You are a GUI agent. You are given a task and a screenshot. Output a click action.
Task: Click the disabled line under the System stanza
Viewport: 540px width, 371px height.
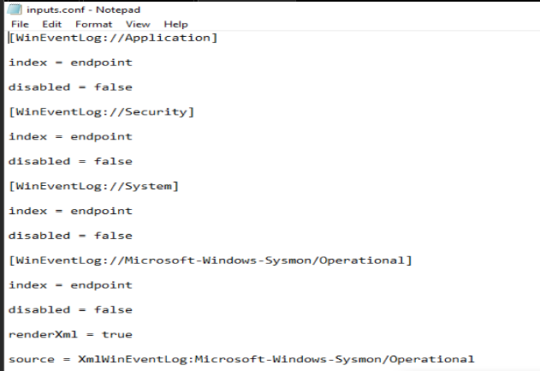tap(70, 236)
